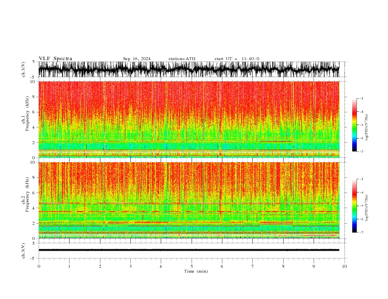The width and height of the screenshot is (388, 299).
Task: Click the time axis tick label "2"
Action: 100,266
